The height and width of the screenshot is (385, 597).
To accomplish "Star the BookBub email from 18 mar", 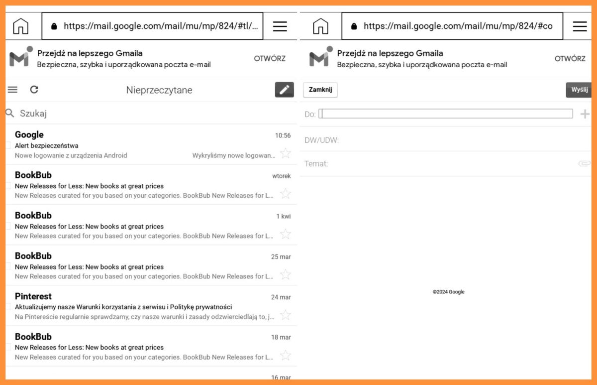I will click(285, 355).
